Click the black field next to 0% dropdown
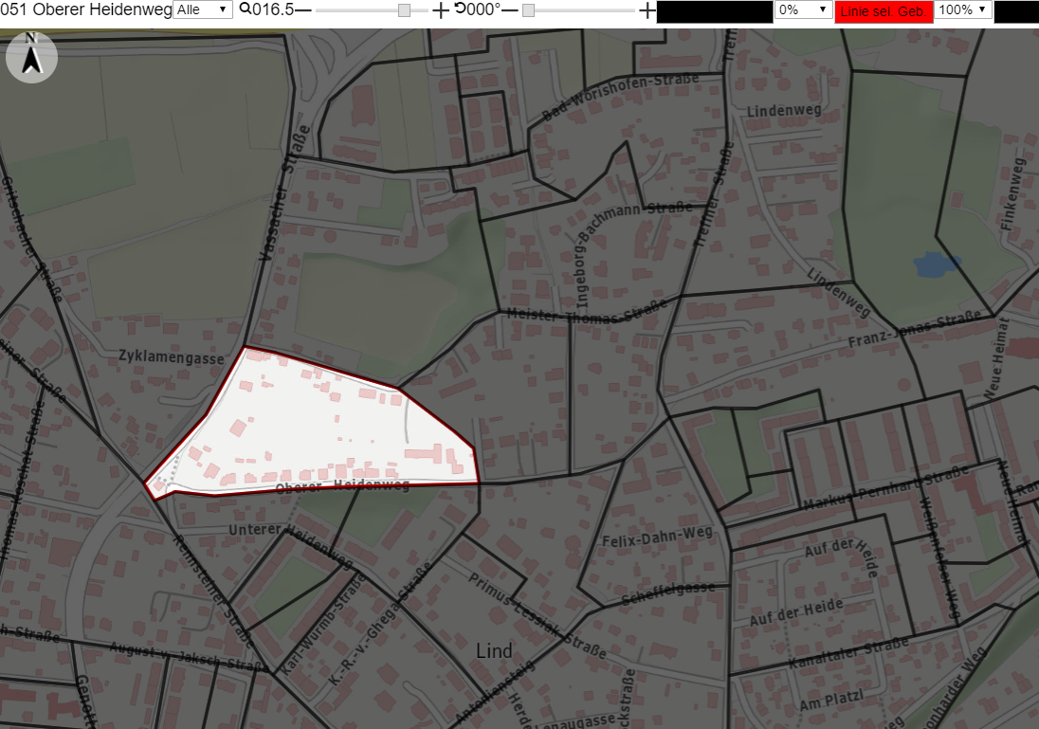Image resolution: width=1039 pixels, height=729 pixels. click(x=715, y=12)
